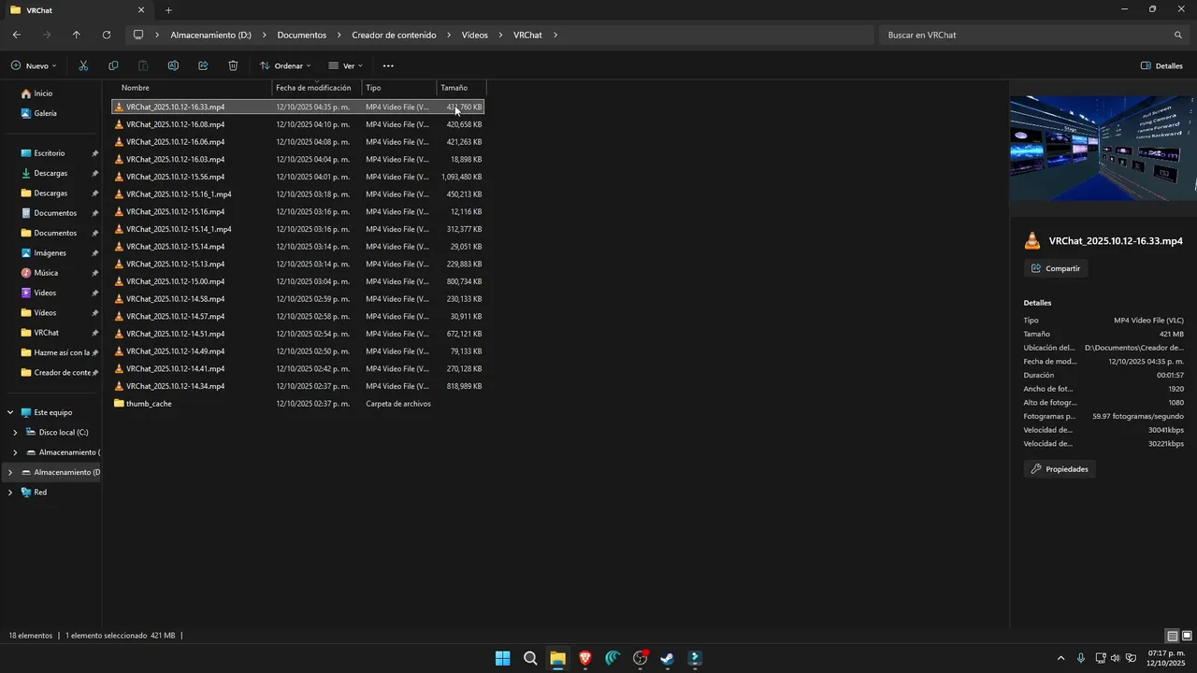Expand chevron after VRChat in address bar

pyautogui.click(x=555, y=35)
